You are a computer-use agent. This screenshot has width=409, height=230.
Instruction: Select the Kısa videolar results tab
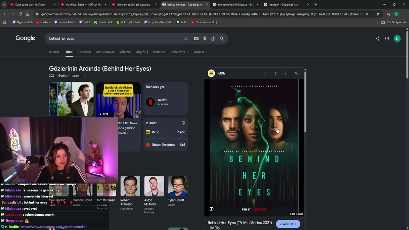pyautogui.click(x=105, y=52)
